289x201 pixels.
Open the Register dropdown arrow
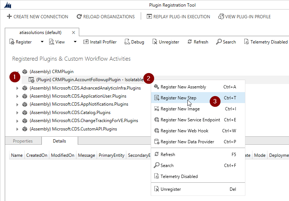42,42
